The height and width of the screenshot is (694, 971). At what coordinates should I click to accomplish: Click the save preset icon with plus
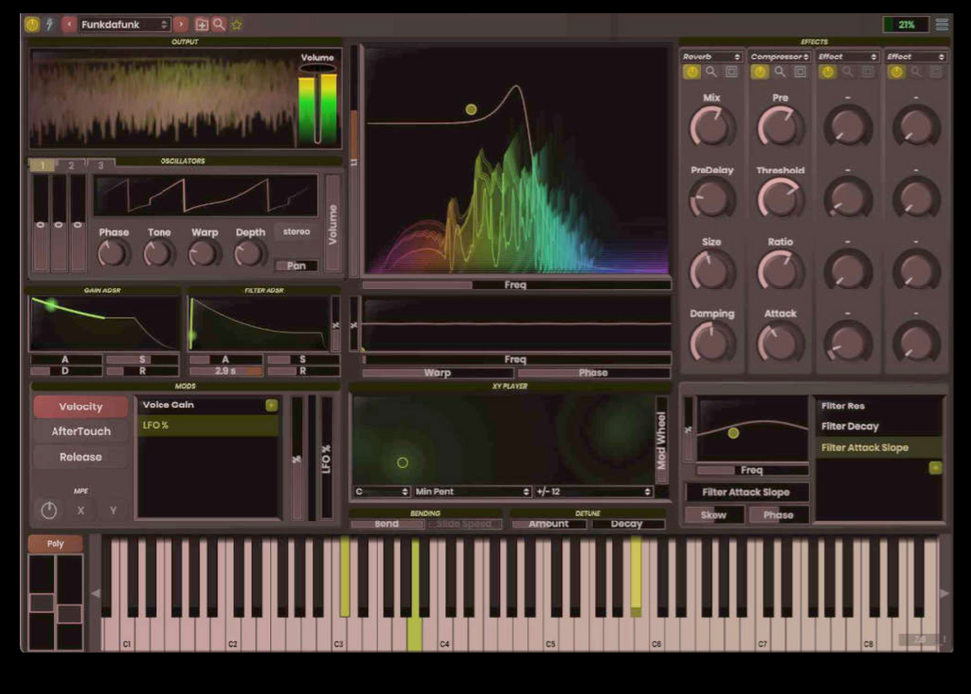pos(202,24)
